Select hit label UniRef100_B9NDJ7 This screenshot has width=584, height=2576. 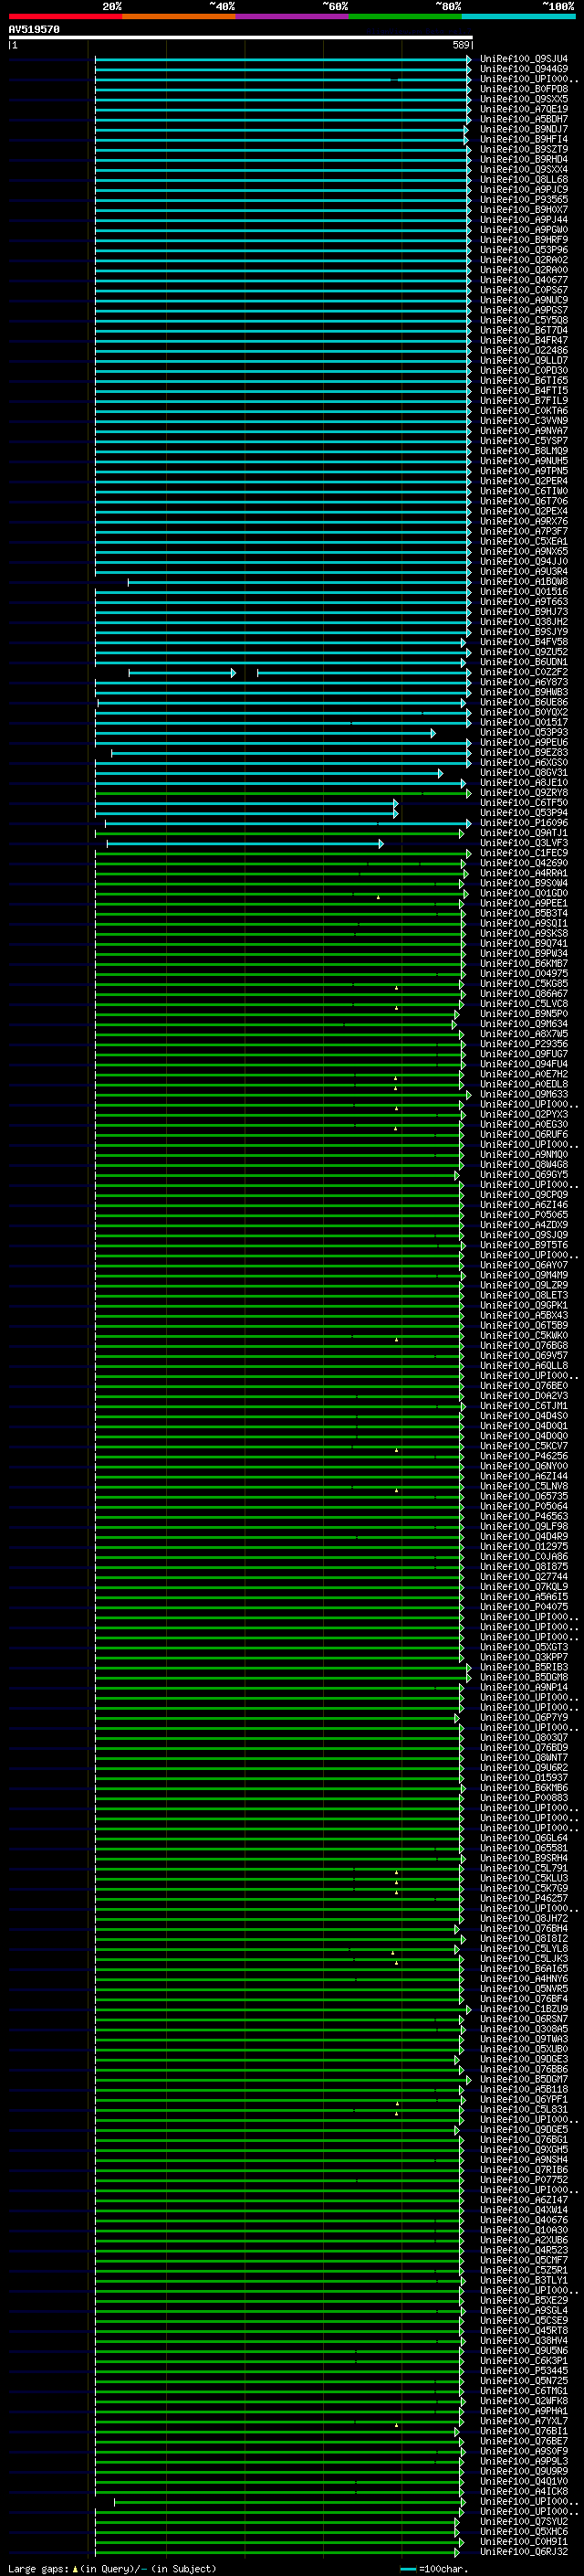pyautogui.click(x=524, y=129)
